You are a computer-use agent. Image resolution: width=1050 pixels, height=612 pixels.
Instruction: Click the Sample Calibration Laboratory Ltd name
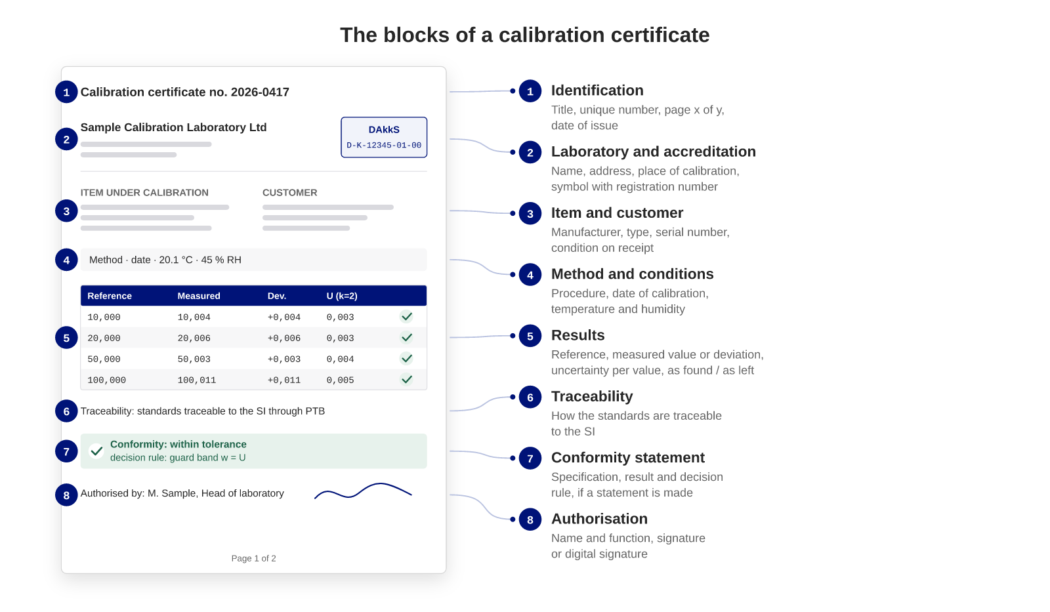[173, 127]
